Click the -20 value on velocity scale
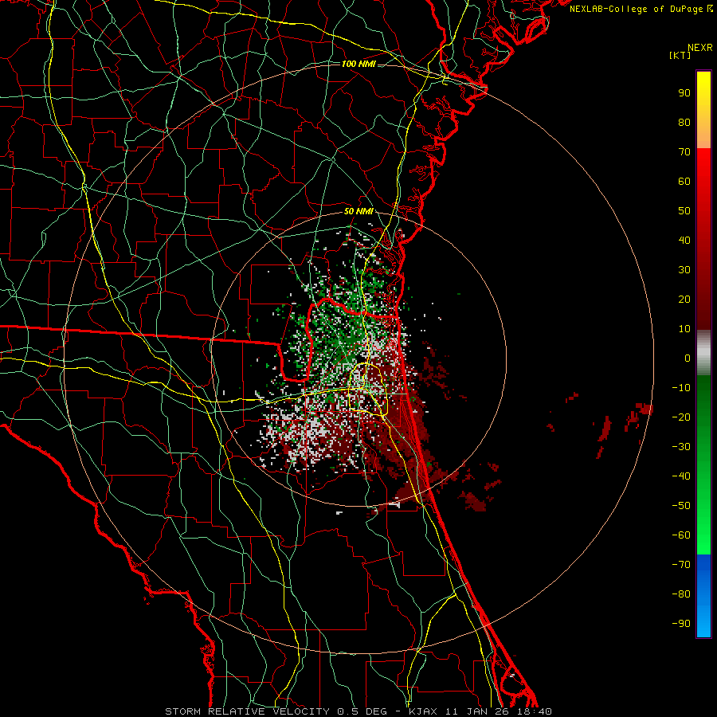 pyautogui.click(x=681, y=417)
